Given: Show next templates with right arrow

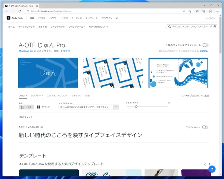Looking at the screenshot, I should 209,164.
